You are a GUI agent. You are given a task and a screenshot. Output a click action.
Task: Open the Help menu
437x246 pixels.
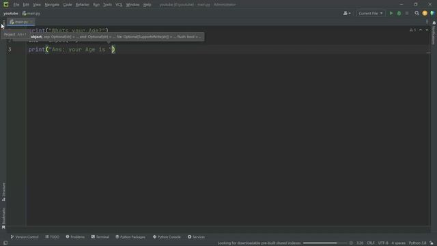pos(147,5)
